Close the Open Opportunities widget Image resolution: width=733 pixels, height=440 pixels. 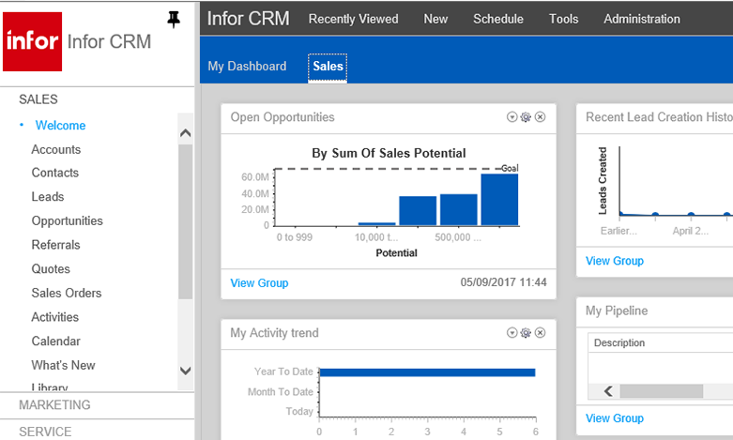coord(540,117)
